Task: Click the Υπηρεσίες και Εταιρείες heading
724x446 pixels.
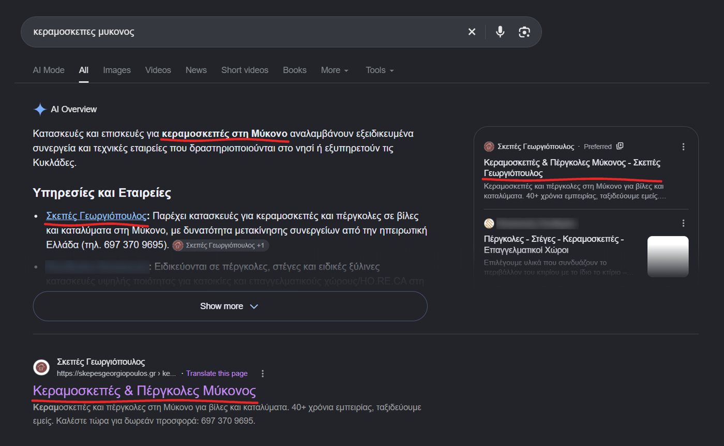Action: [102, 193]
